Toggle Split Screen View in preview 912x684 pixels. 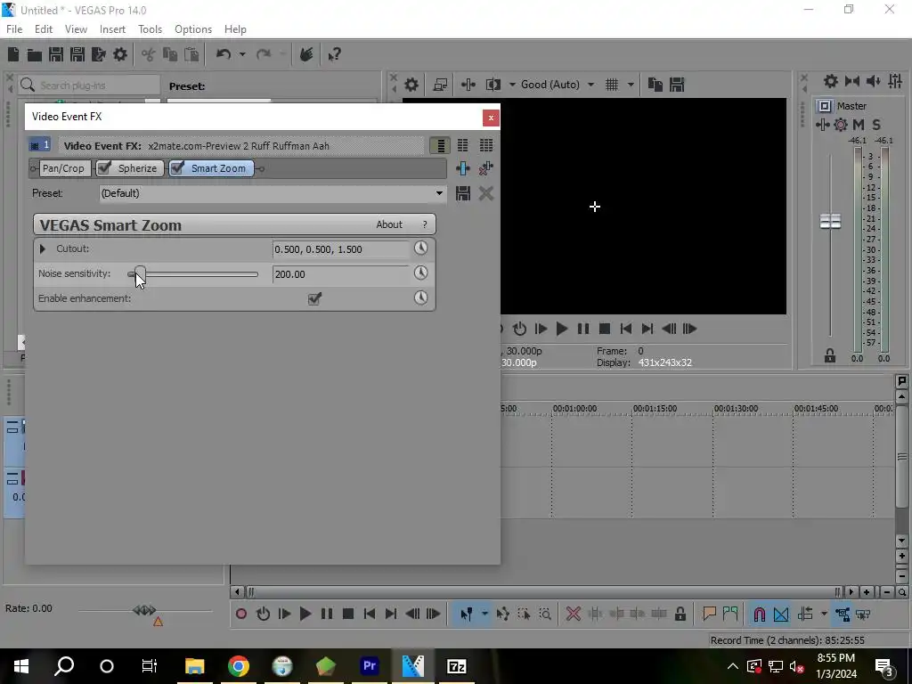[x=493, y=85]
